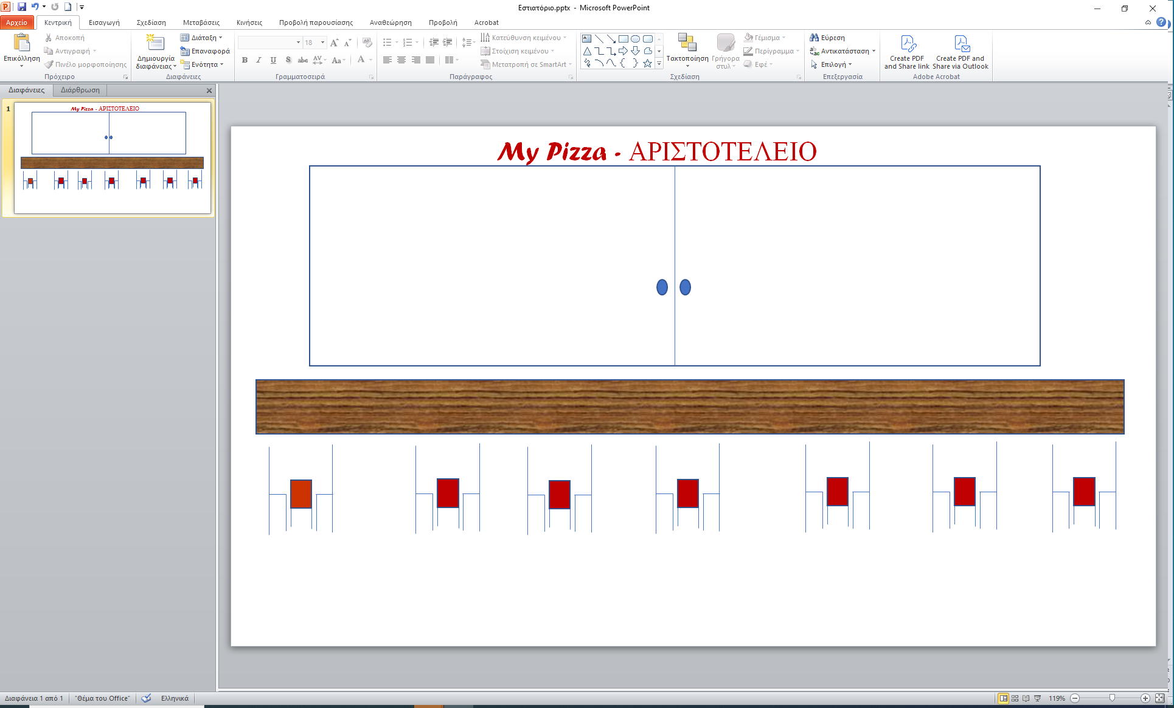Image resolution: width=1174 pixels, height=708 pixels.
Task: Toggle italic formatting
Action: (x=259, y=60)
